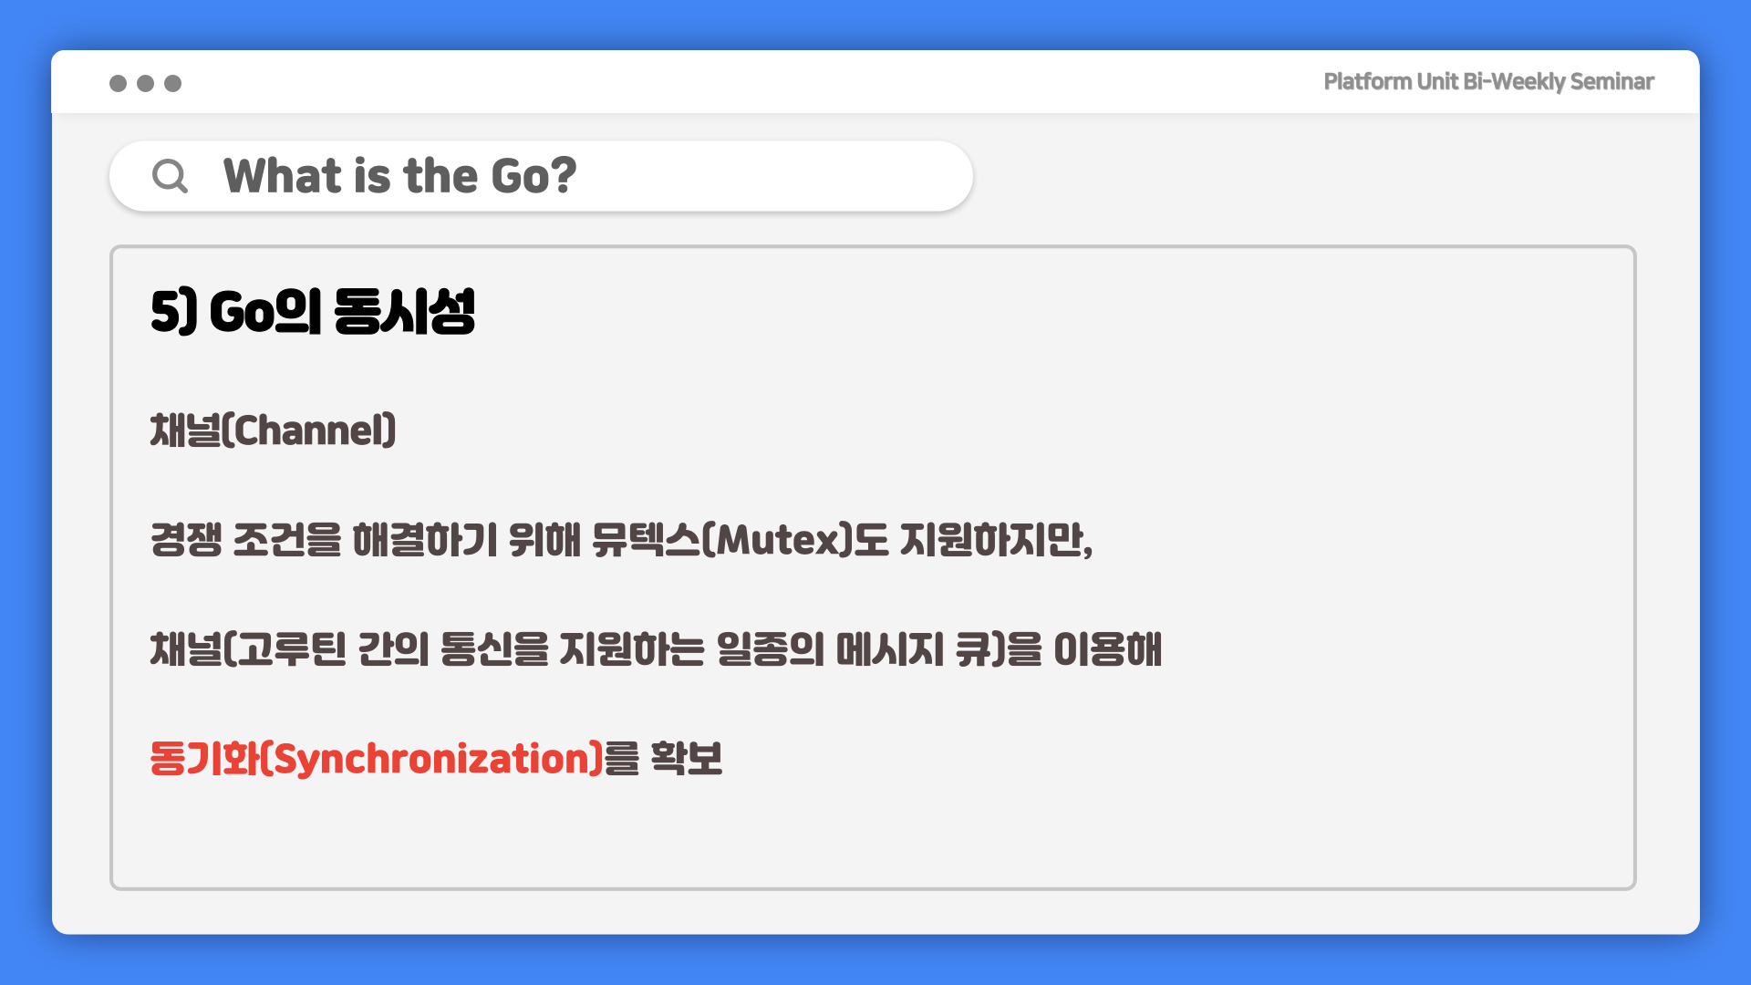Click the 'What is the Go?' search bar

click(x=541, y=176)
